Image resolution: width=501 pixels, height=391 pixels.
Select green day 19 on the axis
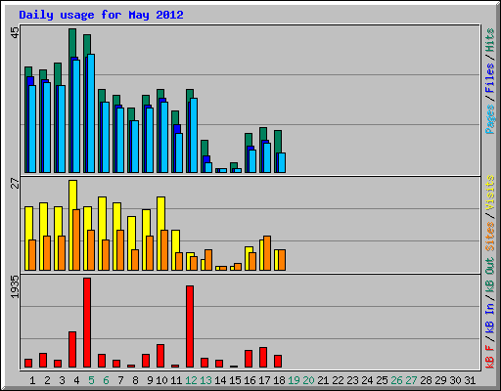294,380
